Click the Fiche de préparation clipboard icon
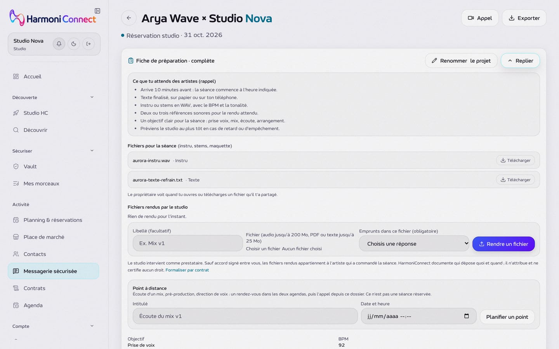The width and height of the screenshot is (559, 349). click(131, 60)
